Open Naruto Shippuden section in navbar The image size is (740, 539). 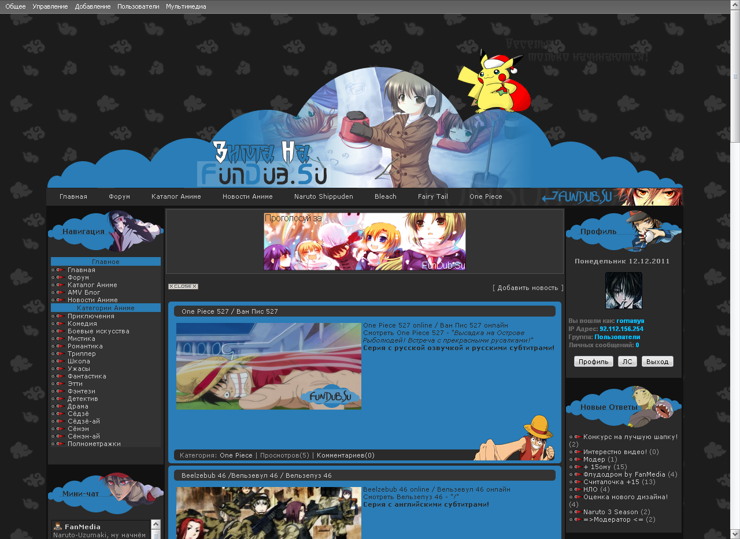click(x=324, y=196)
